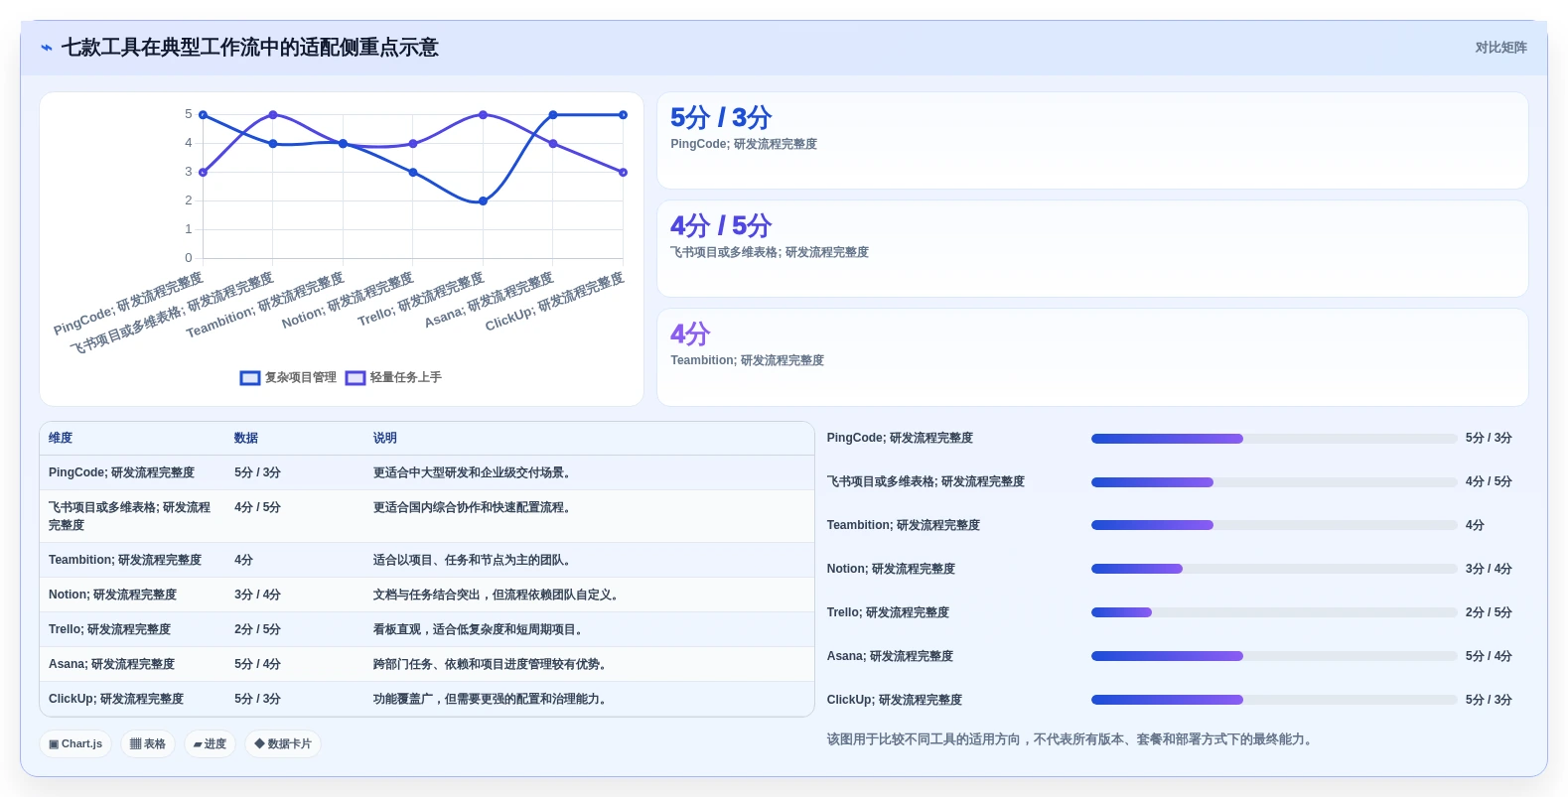The height and width of the screenshot is (797, 1568).
Task: Click the 数据 column header
Action: 246,438
